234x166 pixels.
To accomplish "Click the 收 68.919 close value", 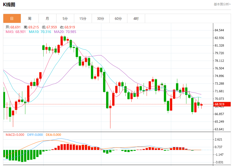I will pyautogui.click(x=67, y=27).
